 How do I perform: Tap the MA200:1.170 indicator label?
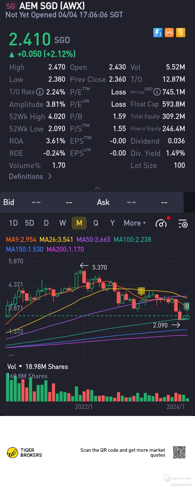tap(65, 249)
